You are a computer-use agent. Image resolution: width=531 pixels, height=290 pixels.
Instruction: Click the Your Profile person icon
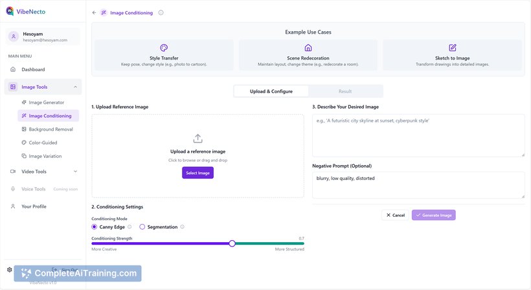(x=13, y=206)
